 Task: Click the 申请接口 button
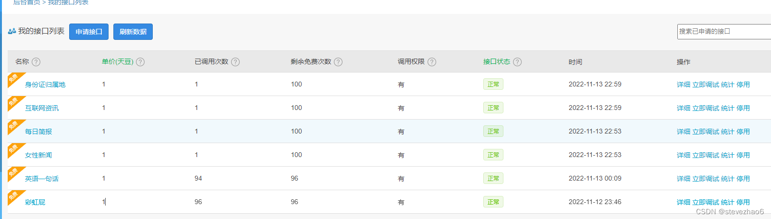point(89,32)
